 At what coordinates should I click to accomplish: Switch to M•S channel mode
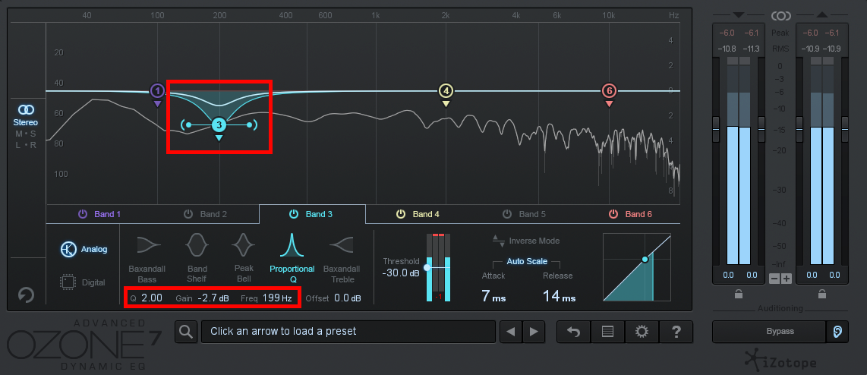26,134
